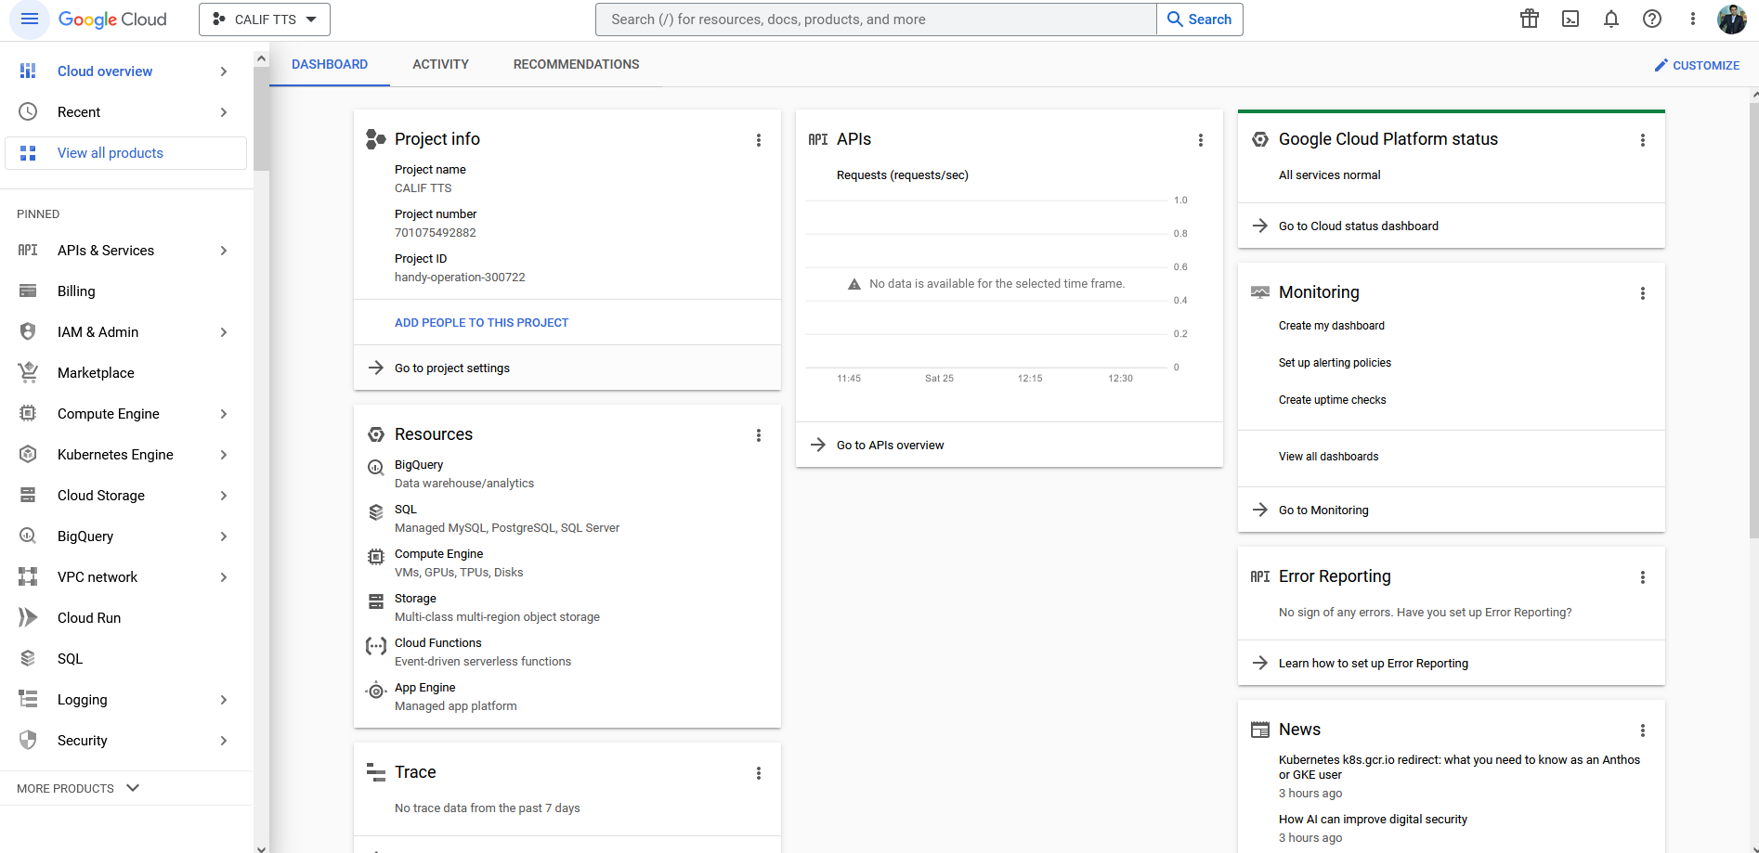The image size is (1759, 853).
Task: Click the Billing sidebar icon
Action: point(28,291)
